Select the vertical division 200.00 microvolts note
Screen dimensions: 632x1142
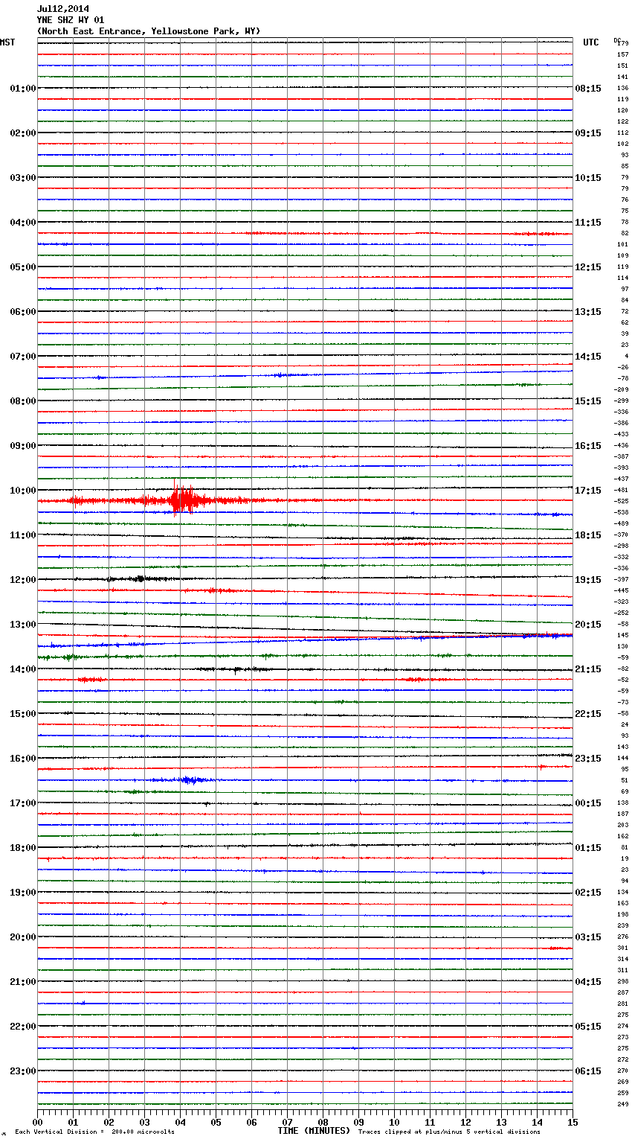[x=94, y=1132]
